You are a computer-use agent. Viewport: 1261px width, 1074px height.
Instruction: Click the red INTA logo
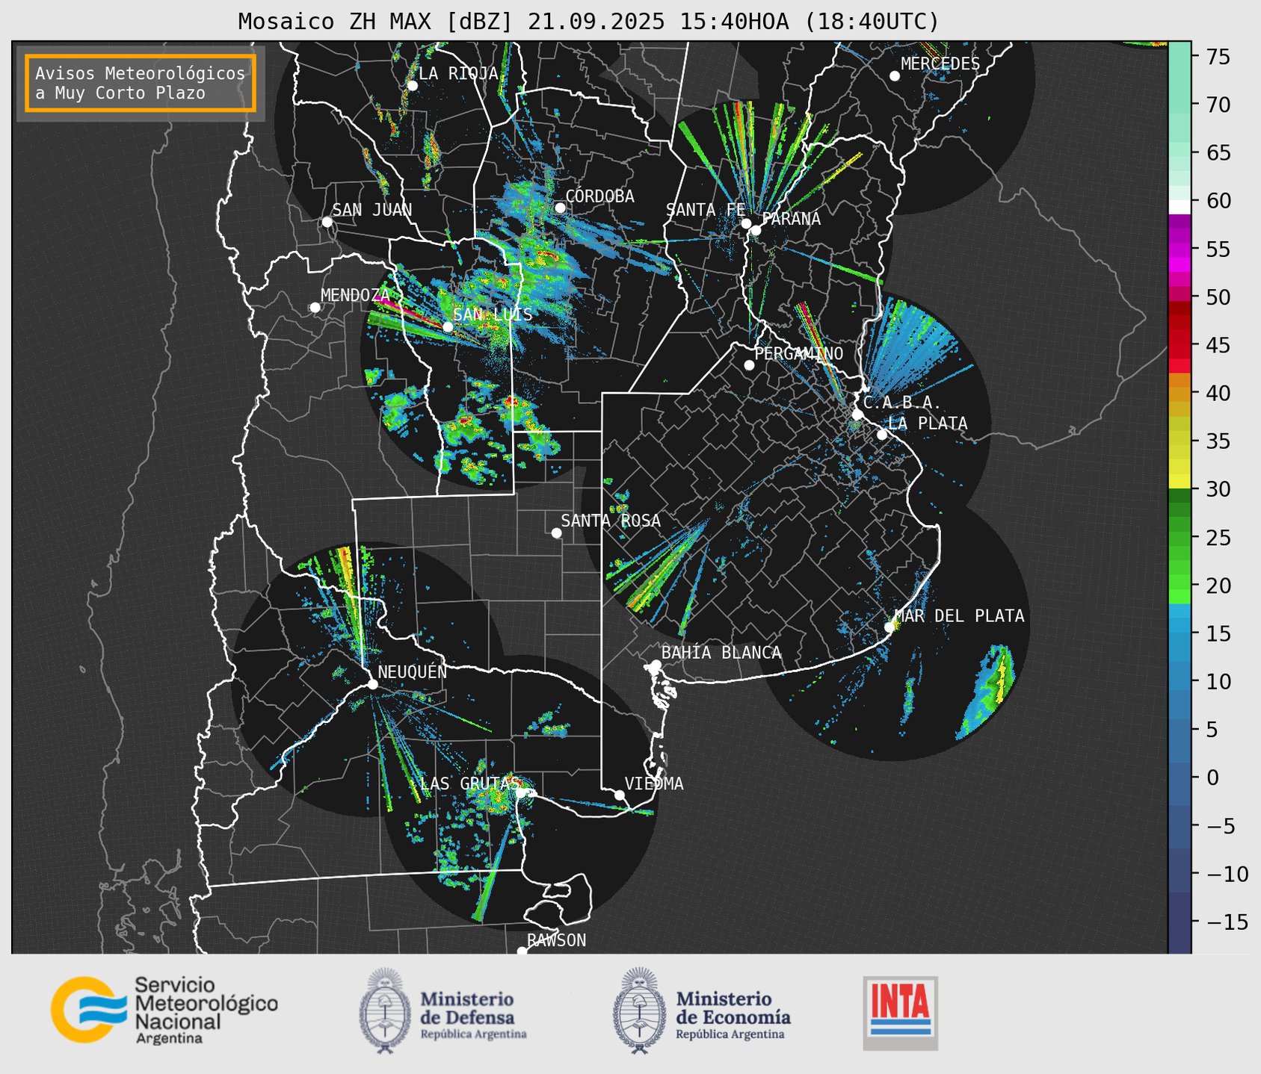pyautogui.click(x=900, y=1012)
